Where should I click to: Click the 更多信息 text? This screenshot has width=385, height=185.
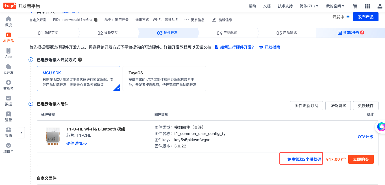(198, 20)
